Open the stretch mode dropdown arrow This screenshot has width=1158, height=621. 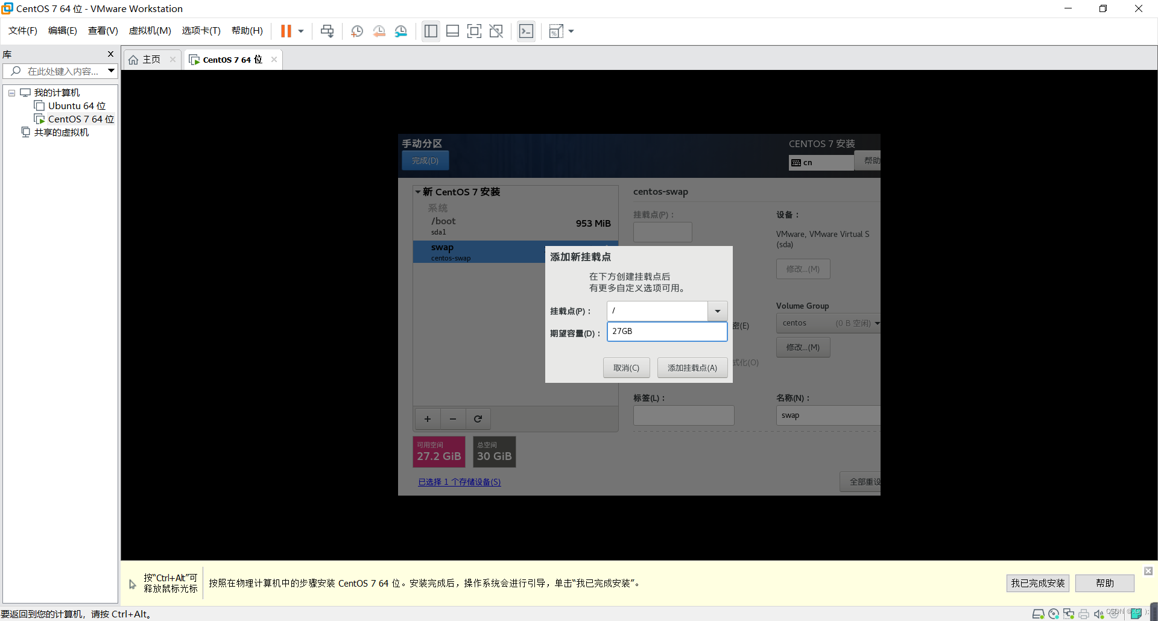pos(571,31)
